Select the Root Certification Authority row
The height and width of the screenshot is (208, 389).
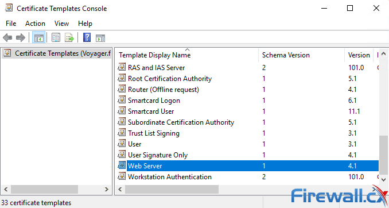pyautogui.click(x=248, y=79)
